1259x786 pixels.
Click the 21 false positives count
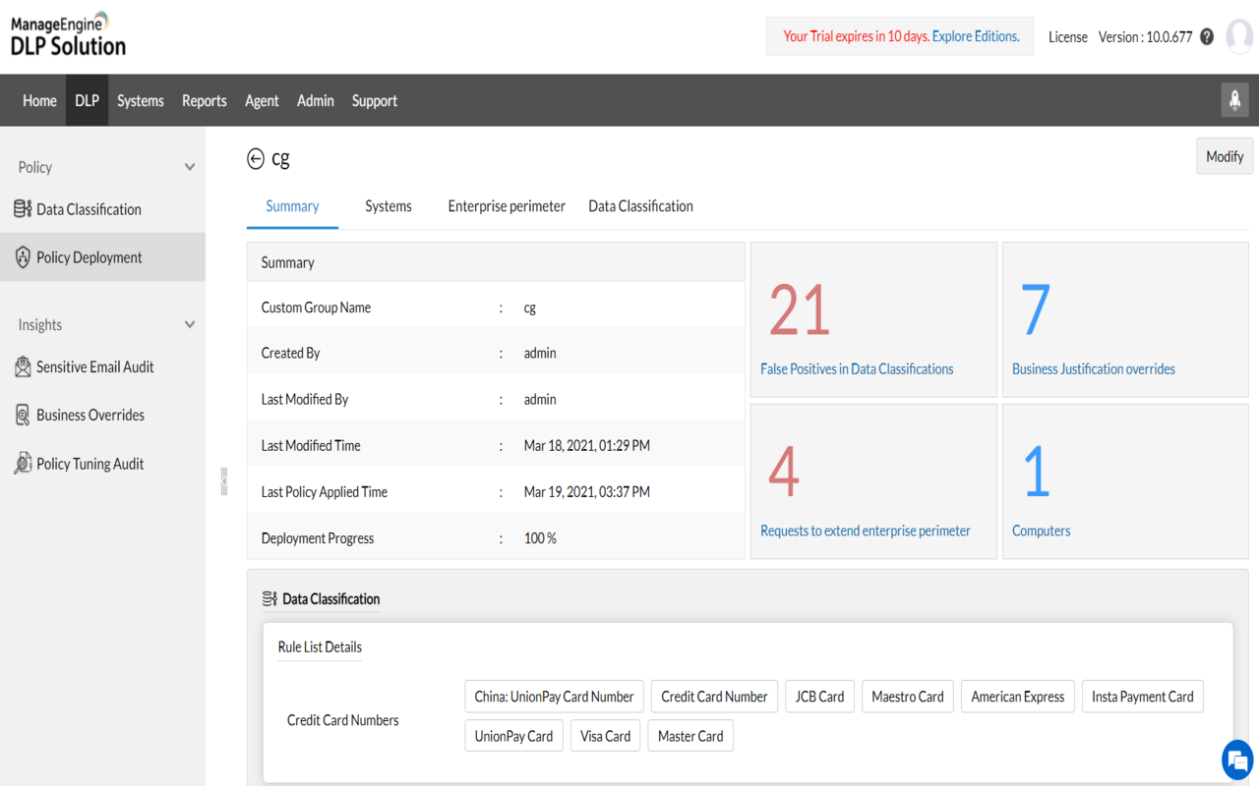tap(799, 310)
